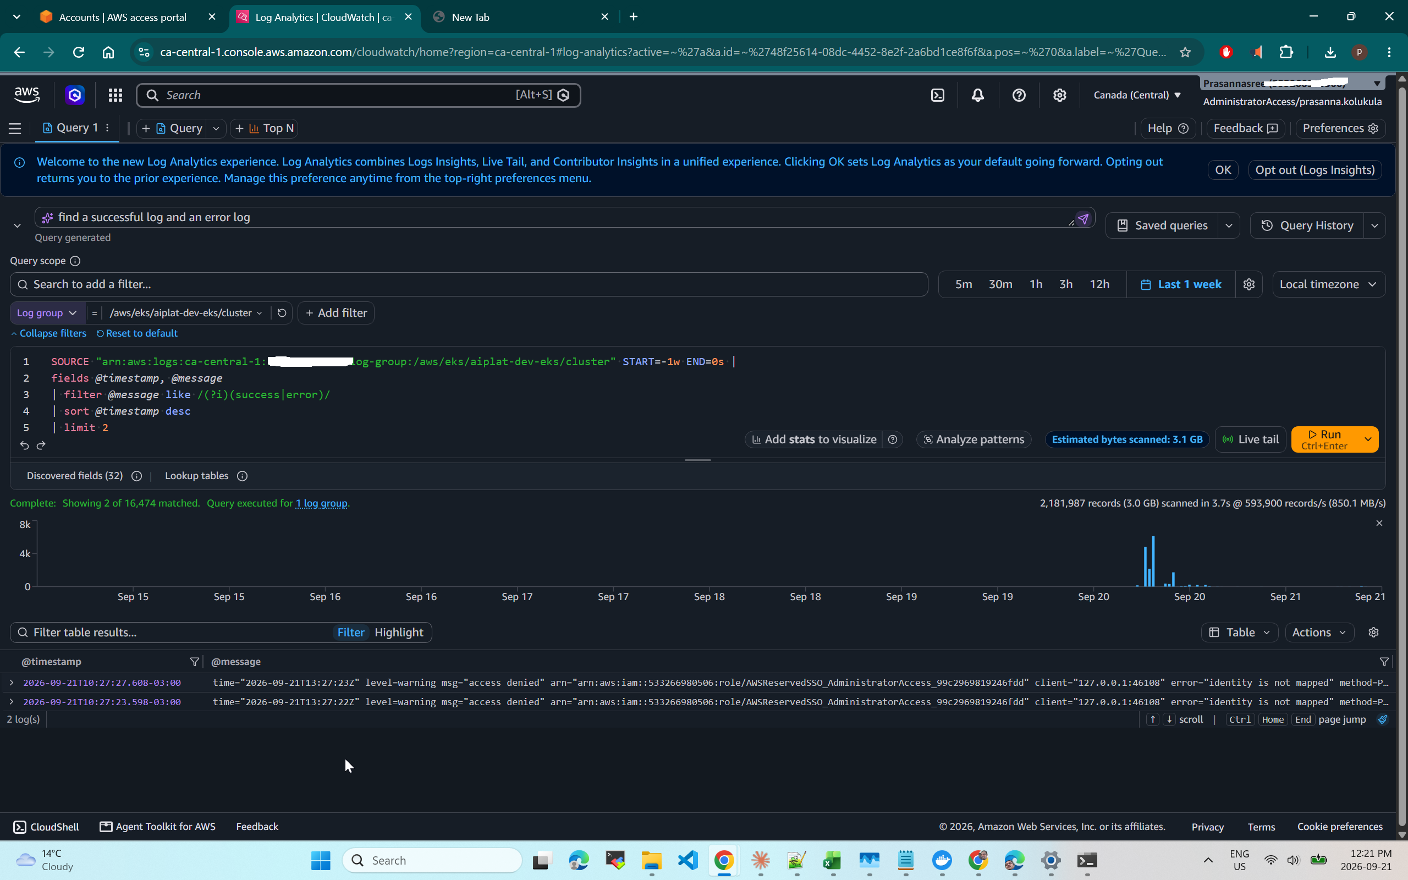
Task: Submit the AI query prompt send icon
Action: pyautogui.click(x=1083, y=219)
